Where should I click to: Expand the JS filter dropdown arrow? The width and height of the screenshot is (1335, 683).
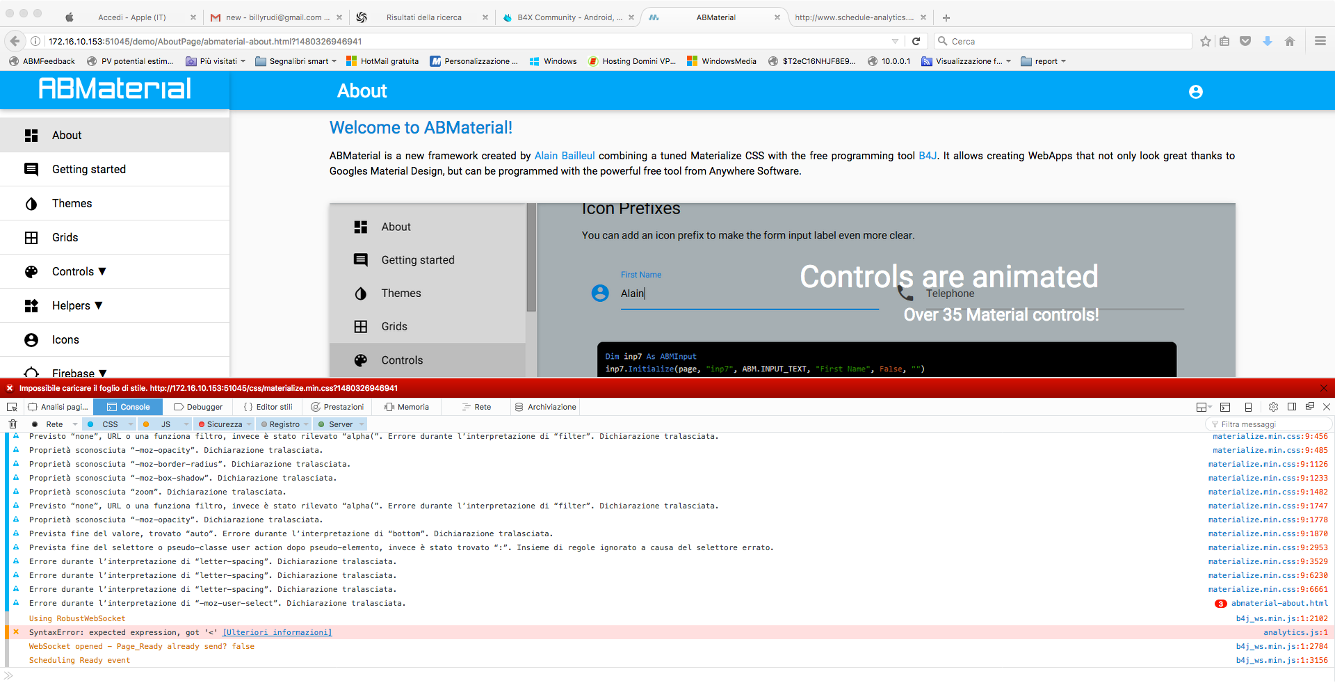click(x=186, y=424)
